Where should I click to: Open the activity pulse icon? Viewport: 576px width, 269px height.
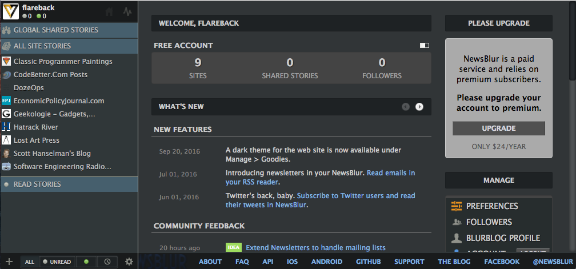point(127,11)
